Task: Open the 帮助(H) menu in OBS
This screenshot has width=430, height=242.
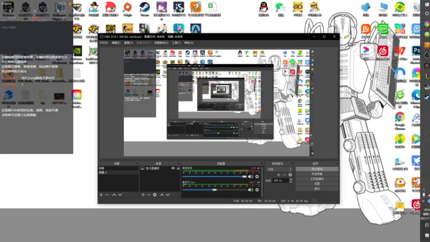Action: pos(189,43)
